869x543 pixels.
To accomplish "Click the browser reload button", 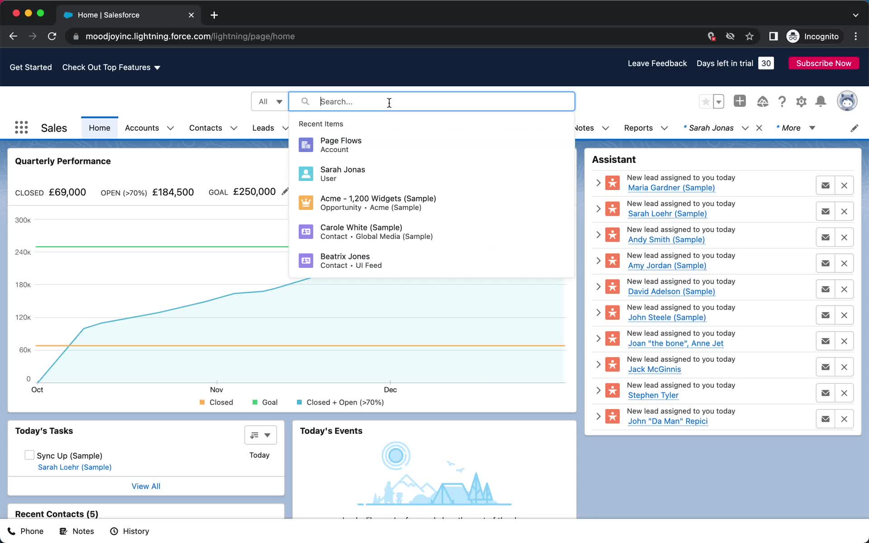I will point(52,36).
